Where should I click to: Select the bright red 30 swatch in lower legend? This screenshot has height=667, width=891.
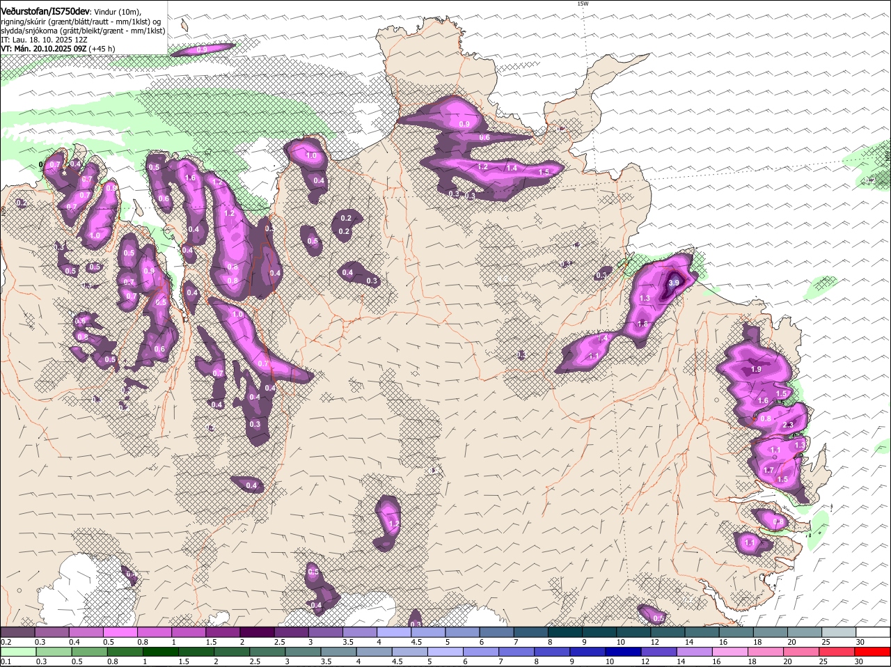tap(872, 652)
